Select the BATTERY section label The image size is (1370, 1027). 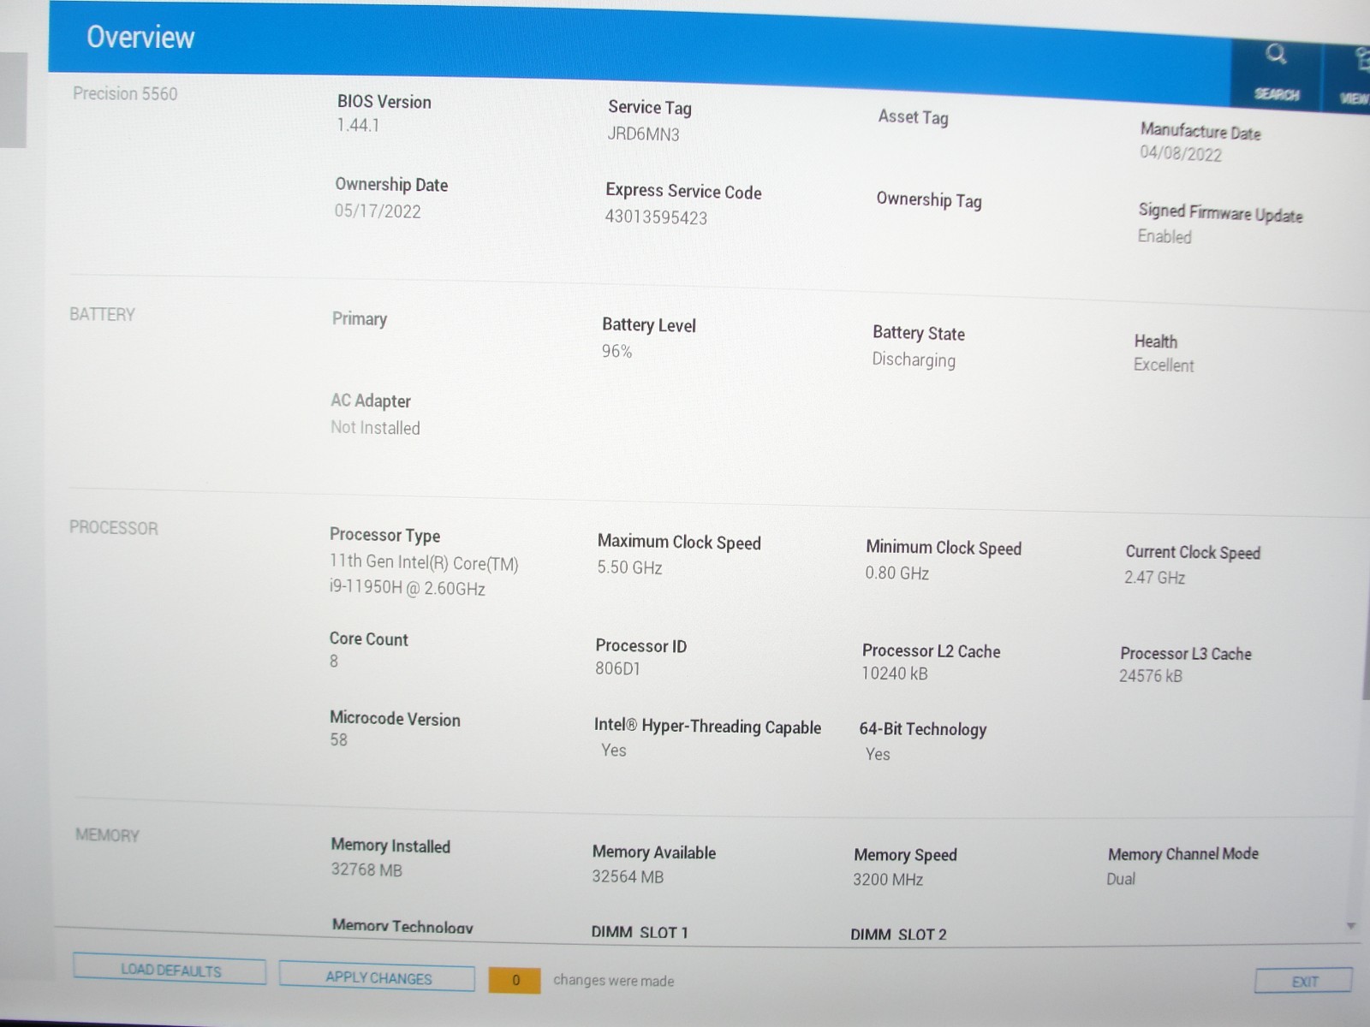[x=102, y=314]
